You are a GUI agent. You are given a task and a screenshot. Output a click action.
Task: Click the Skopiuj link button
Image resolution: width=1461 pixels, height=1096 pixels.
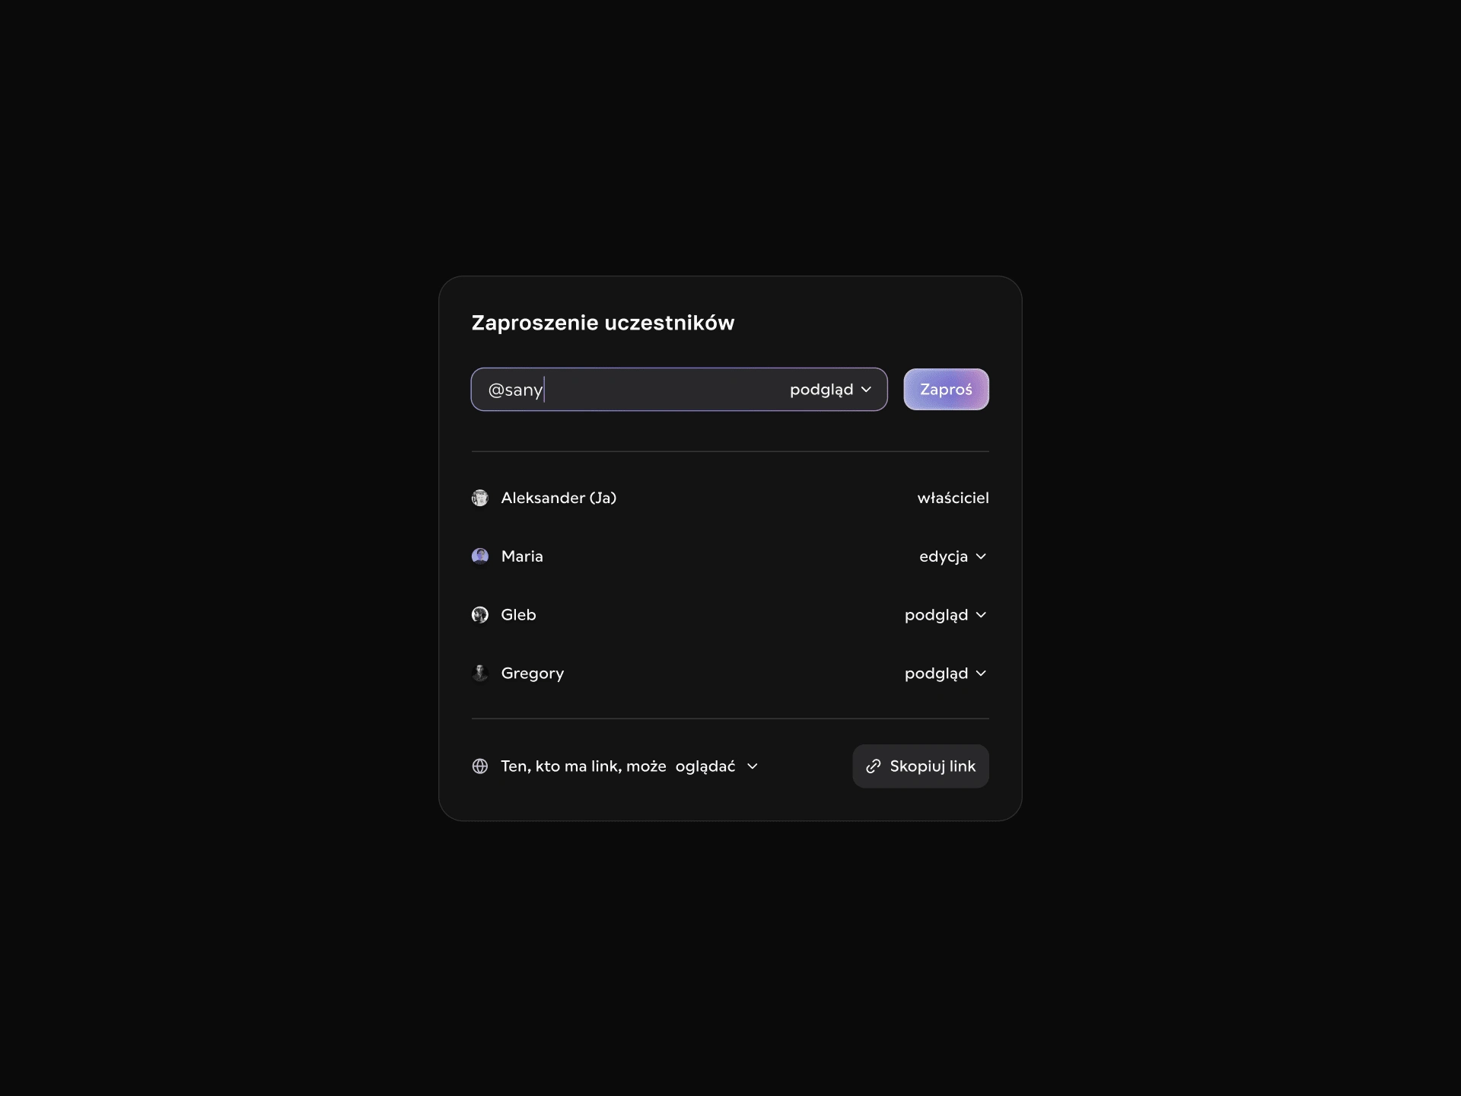921,766
